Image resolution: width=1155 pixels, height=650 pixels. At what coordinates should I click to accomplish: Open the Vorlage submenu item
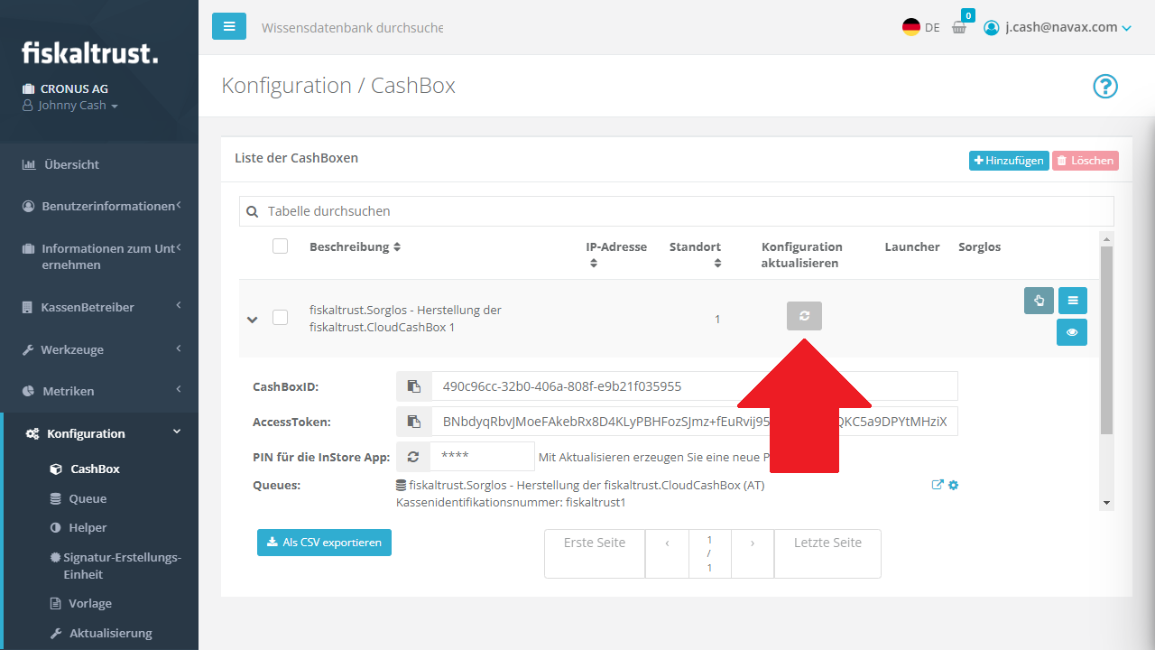click(x=90, y=603)
